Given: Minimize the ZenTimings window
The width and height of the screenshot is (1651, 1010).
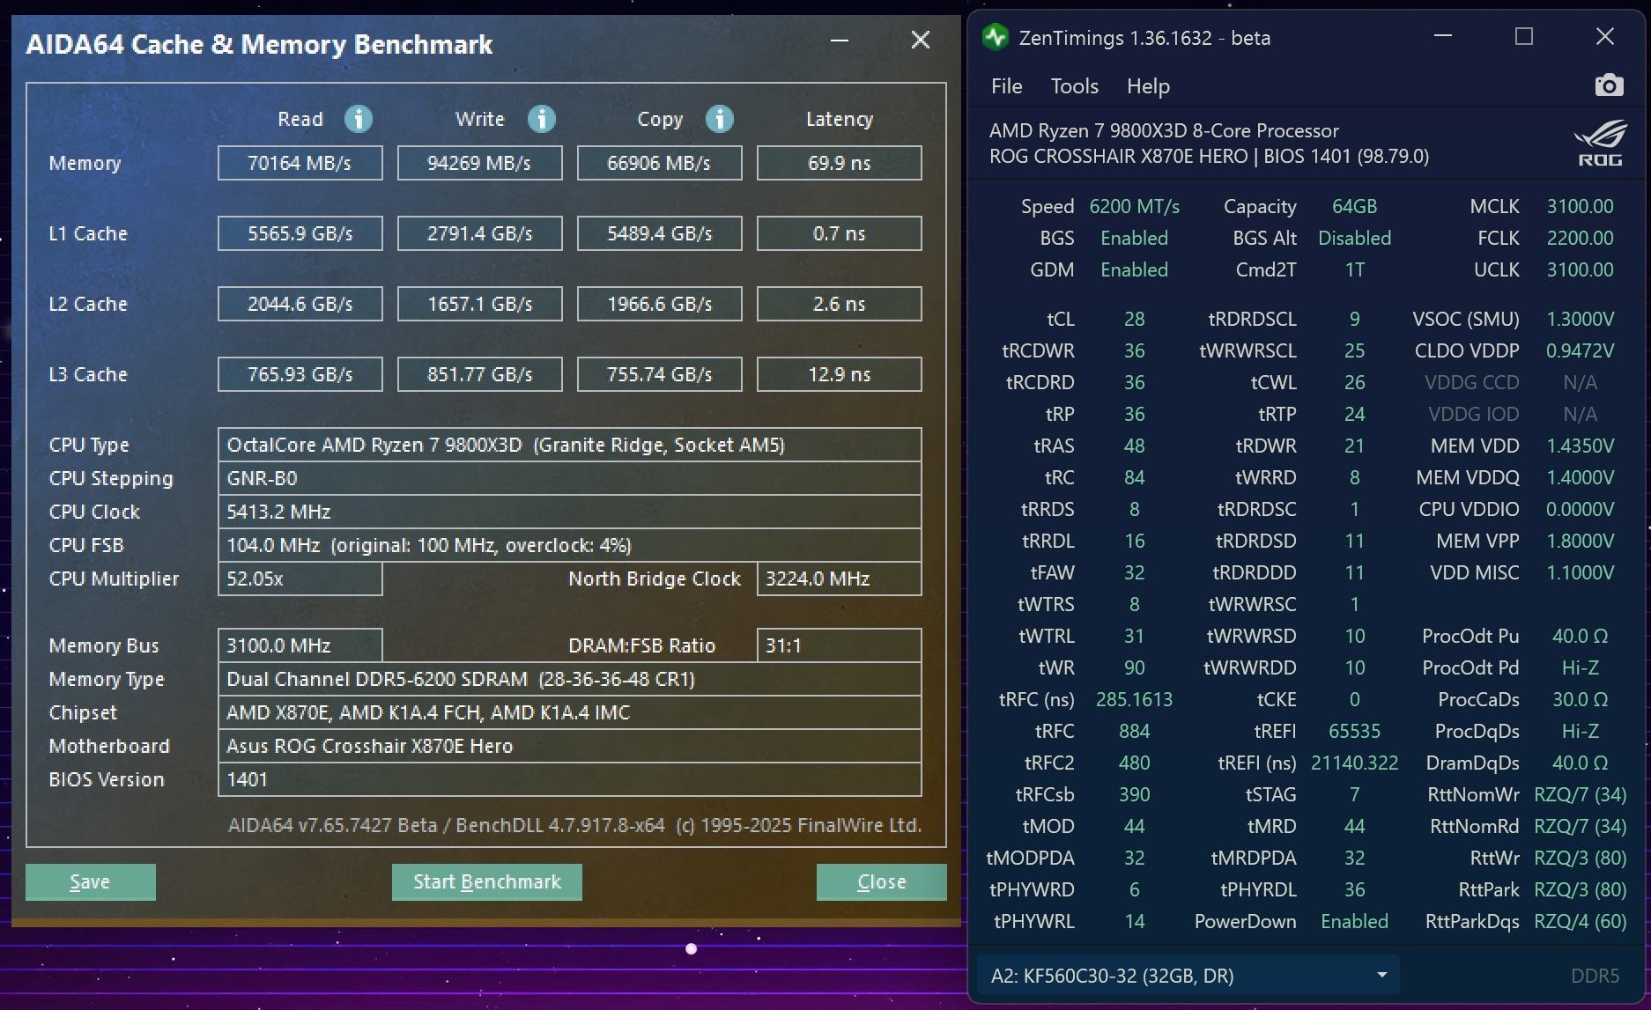Looking at the screenshot, I should pos(1443,36).
